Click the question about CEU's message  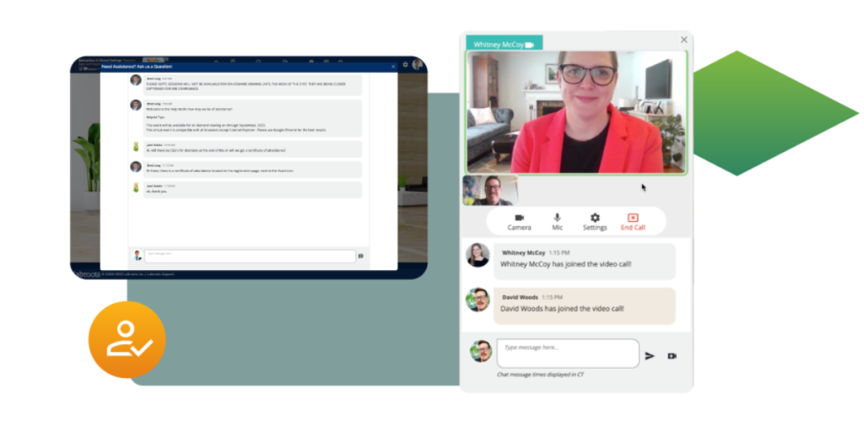tap(252, 148)
